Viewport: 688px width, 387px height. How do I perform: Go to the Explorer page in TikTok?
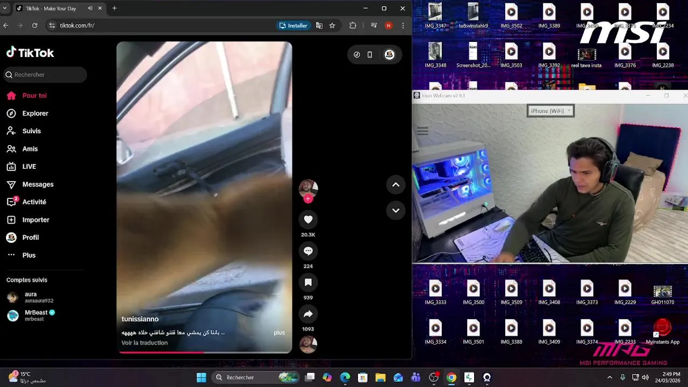[28, 113]
